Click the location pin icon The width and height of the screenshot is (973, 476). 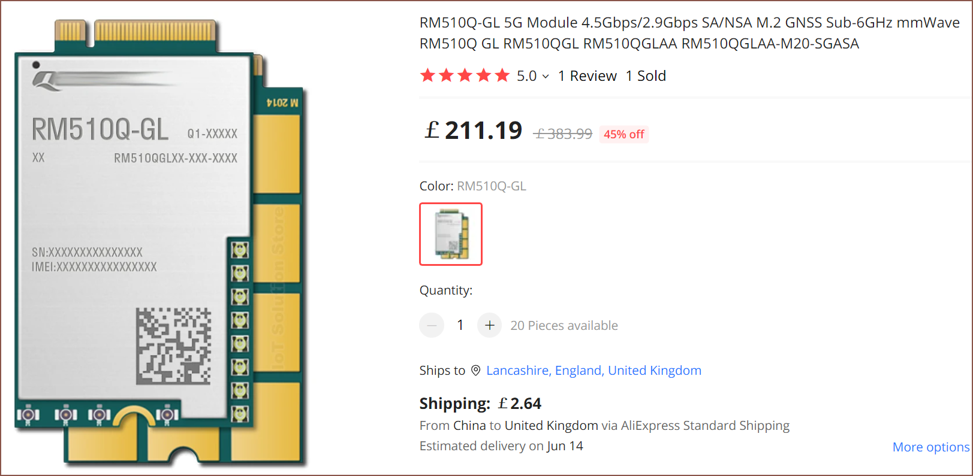click(x=475, y=371)
